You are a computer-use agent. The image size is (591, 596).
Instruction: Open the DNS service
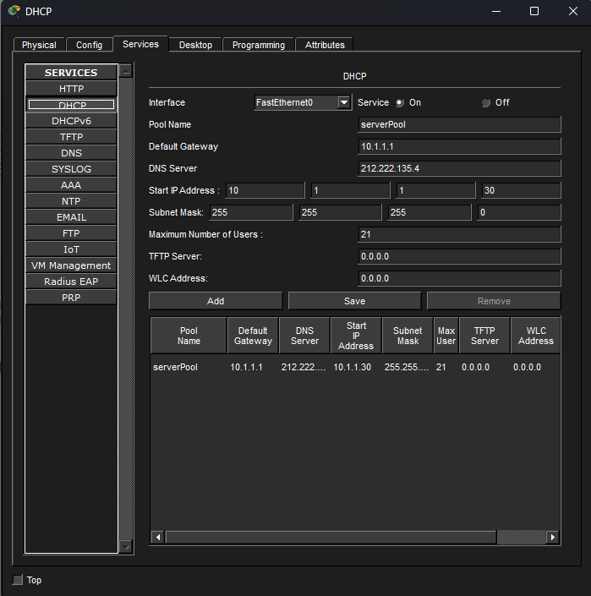coord(71,153)
